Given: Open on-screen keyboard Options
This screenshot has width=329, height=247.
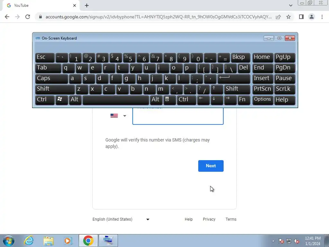Looking at the screenshot, I should 263,100.
